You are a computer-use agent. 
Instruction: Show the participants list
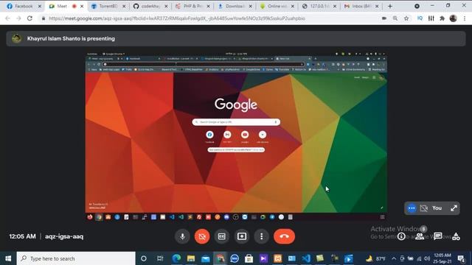point(420,236)
